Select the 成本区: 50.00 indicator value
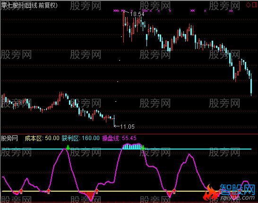258x203 pixels. [x=42, y=138]
